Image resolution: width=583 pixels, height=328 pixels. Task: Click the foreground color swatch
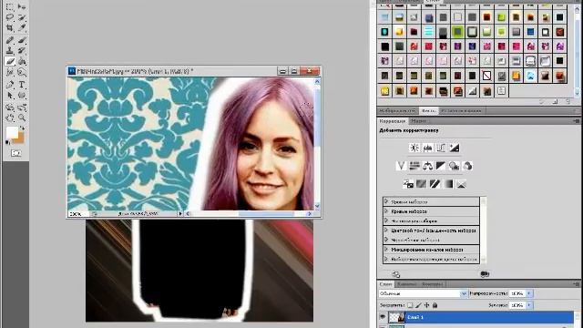(12, 132)
